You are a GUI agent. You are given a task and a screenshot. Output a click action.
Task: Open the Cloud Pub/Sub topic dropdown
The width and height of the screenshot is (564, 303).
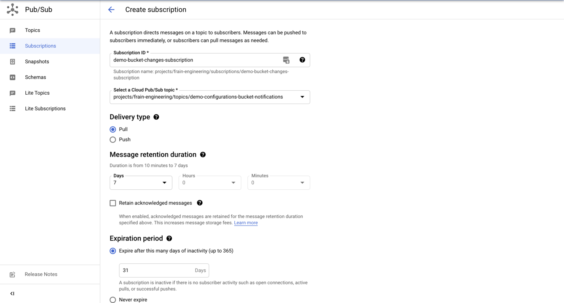(x=302, y=97)
